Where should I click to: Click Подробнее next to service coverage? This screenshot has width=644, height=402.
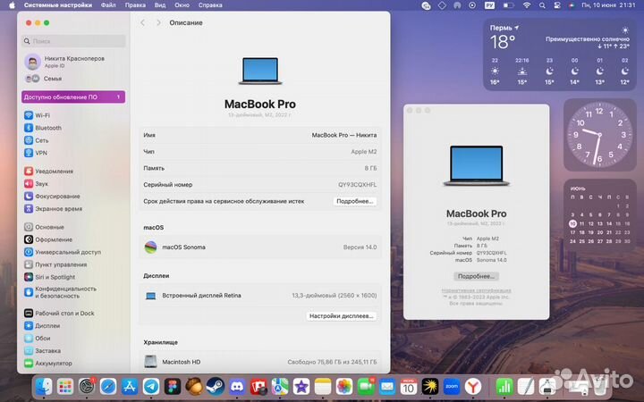coord(355,201)
